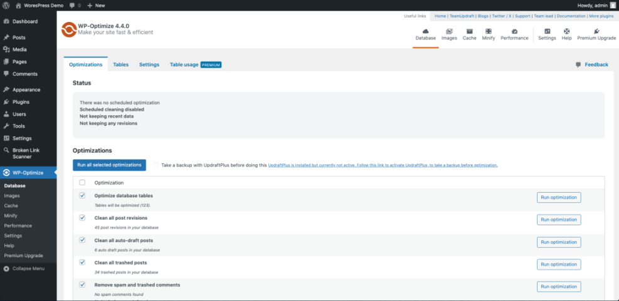The height and width of the screenshot is (301, 619).
Task: Open Howdy, admin account menu
Action: pyautogui.click(x=597, y=6)
